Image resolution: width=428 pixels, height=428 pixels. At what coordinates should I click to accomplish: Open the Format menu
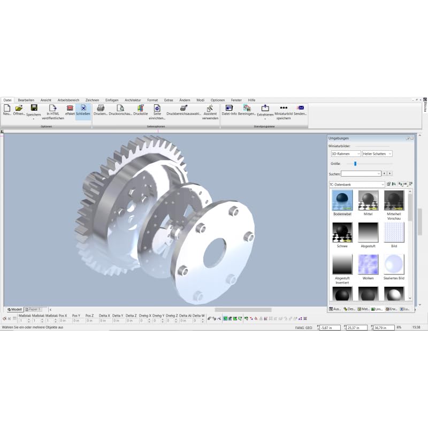[152, 100]
